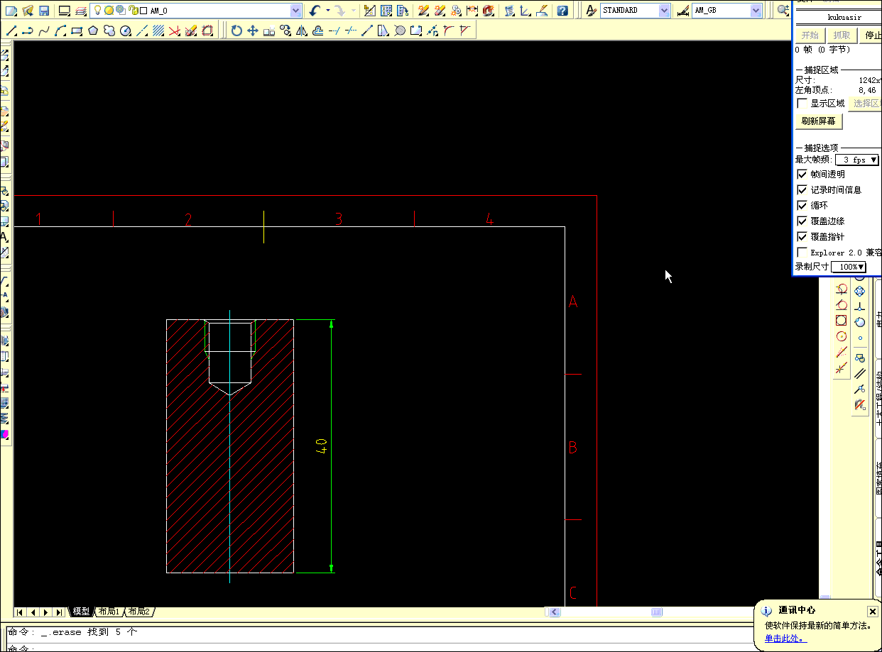Open the 3 fps frame rate dropdown

coord(858,160)
